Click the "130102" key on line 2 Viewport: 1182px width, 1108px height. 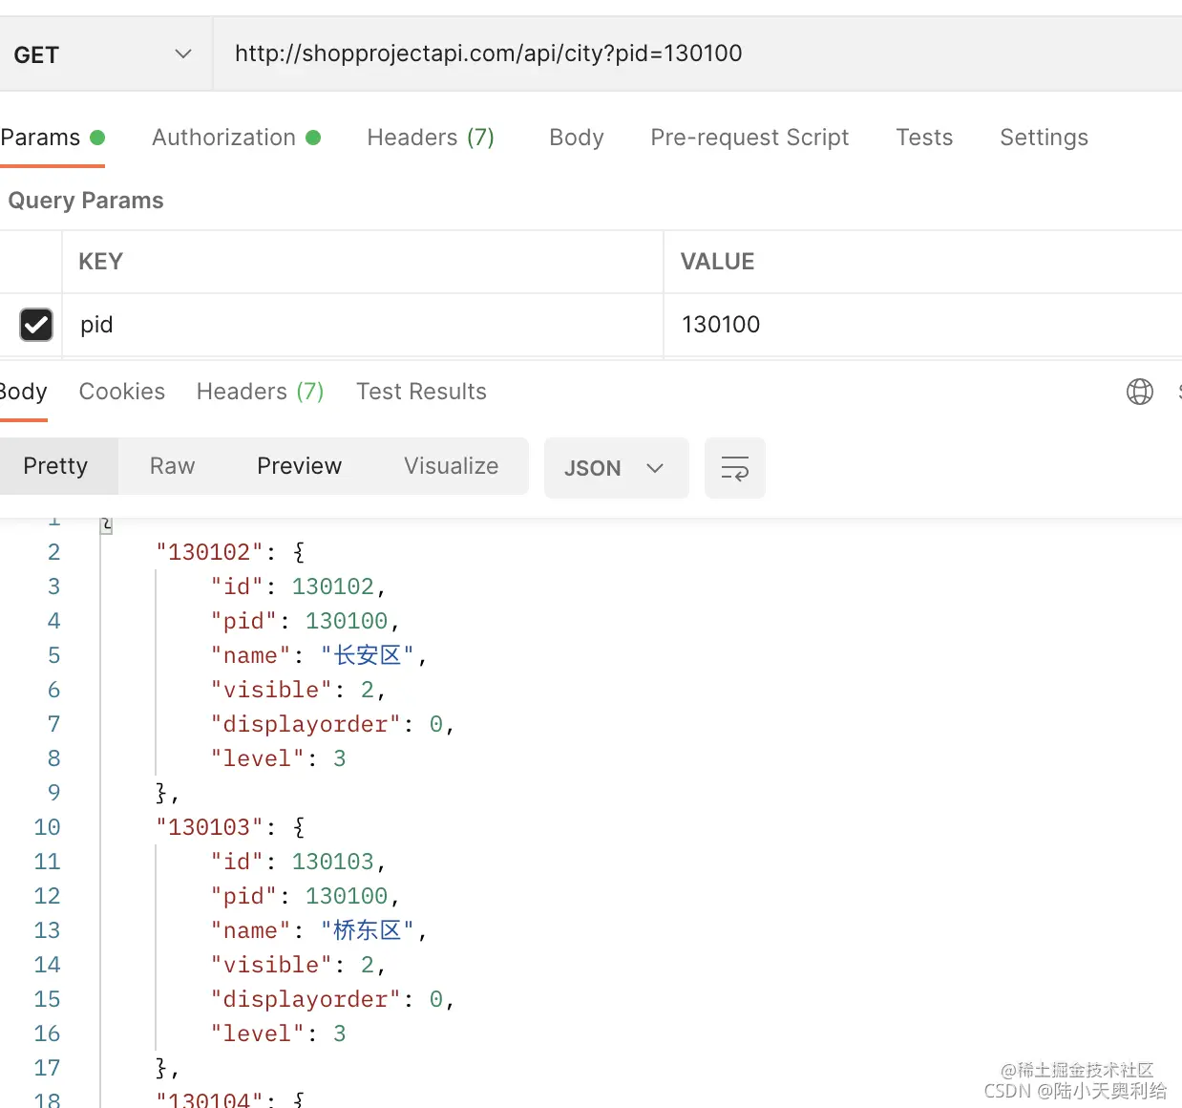tap(209, 552)
